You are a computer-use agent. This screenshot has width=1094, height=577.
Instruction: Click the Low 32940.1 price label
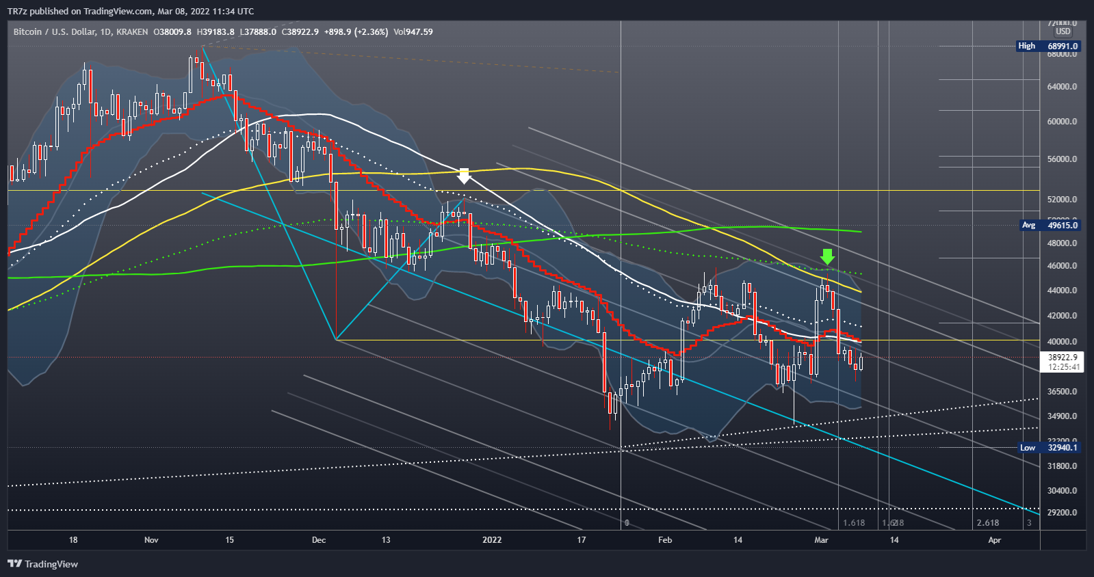[x=1049, y=448]
